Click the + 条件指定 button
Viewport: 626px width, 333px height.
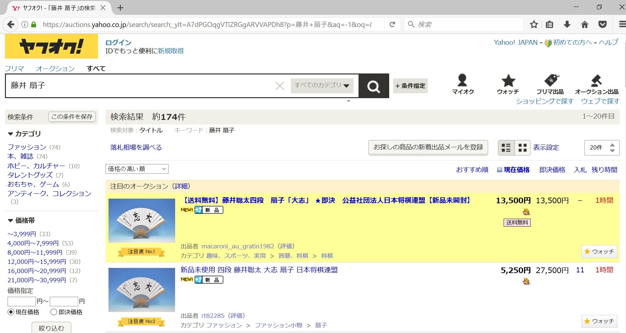(410, 86)
